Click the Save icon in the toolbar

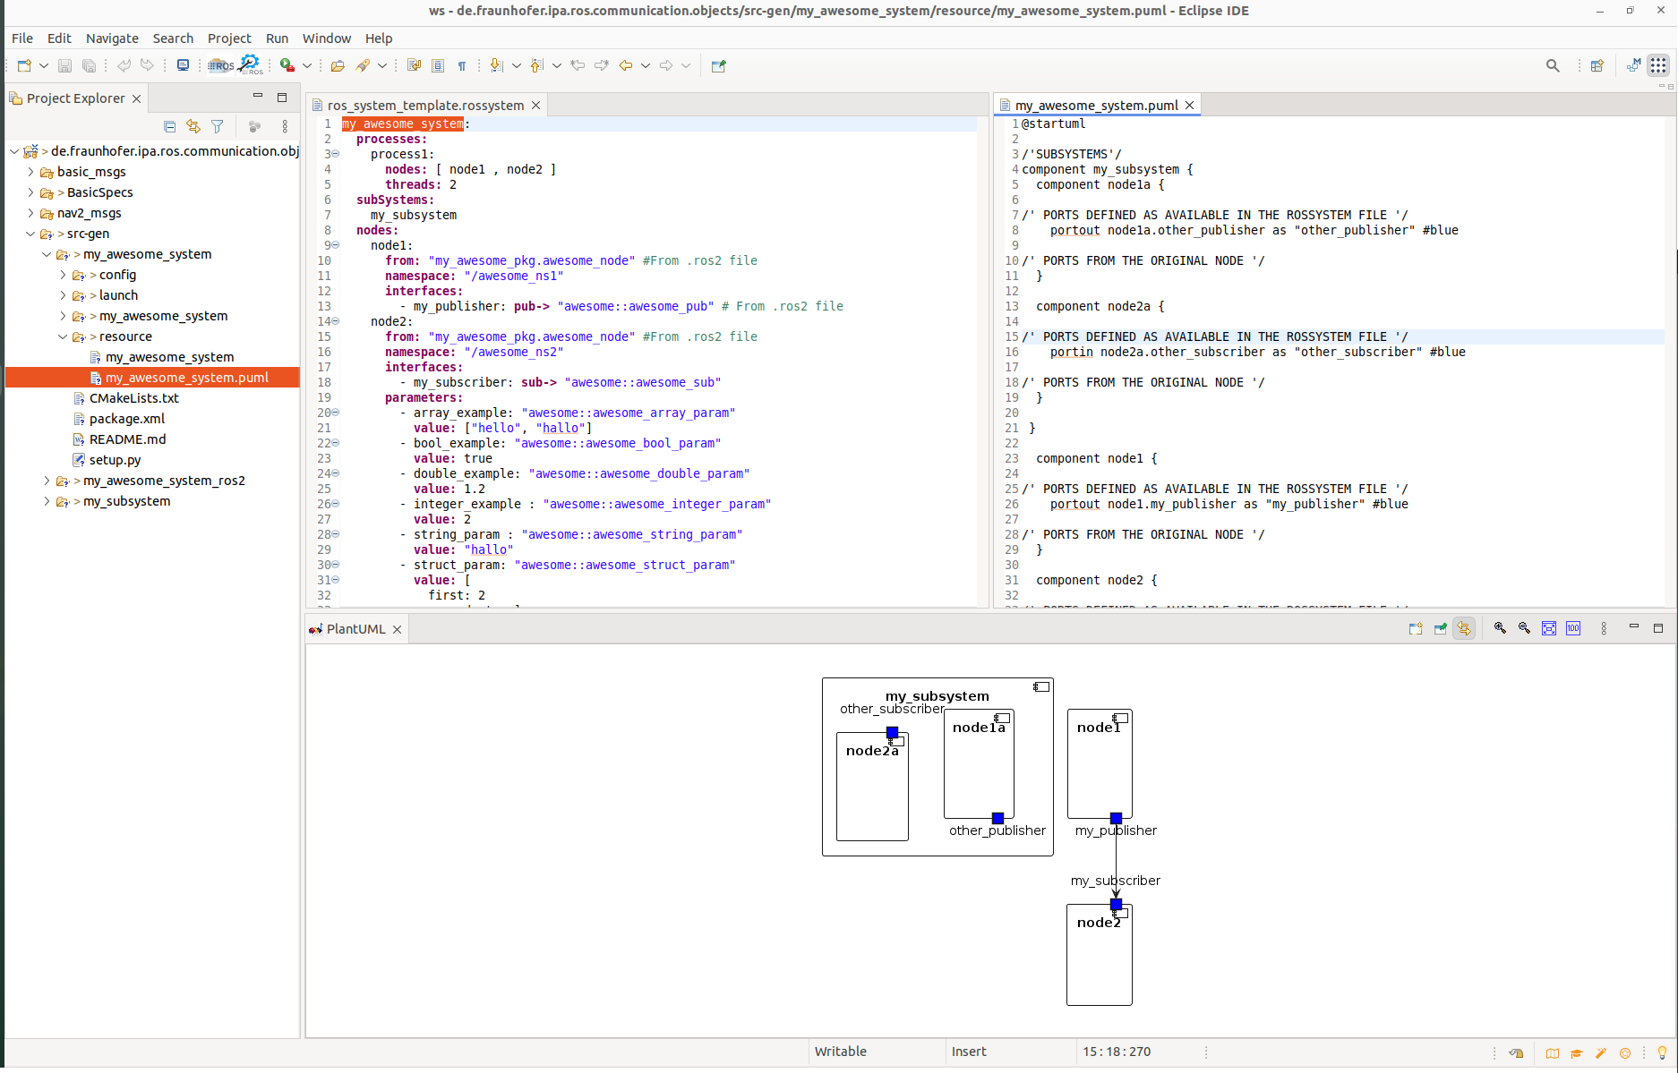point(64,65)
